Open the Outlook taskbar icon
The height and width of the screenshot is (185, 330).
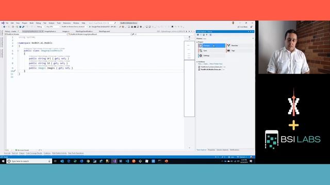pyautogui.click(x=62, y=161)
